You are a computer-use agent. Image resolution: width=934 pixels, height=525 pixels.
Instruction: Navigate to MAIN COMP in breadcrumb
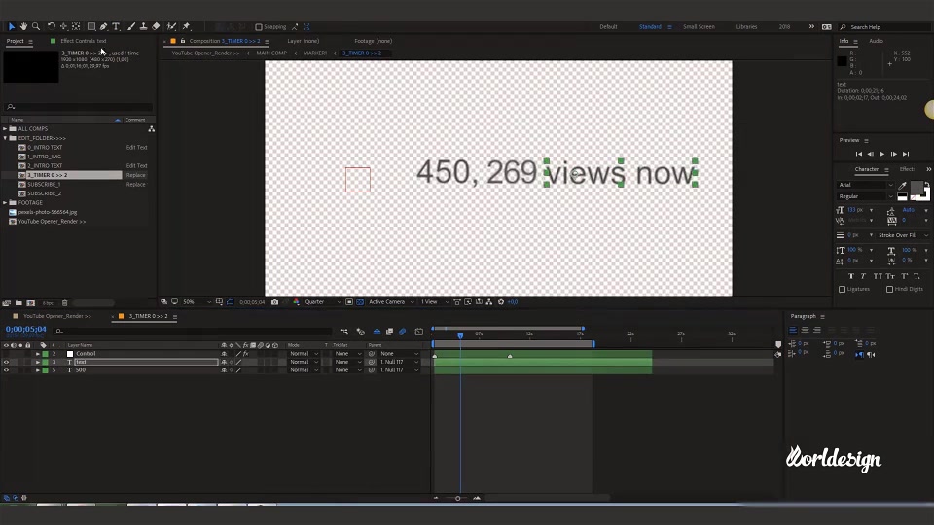(x=271, y=52)
